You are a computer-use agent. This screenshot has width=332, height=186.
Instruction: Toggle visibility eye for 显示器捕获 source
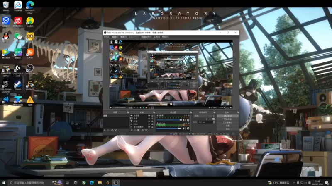149,127
